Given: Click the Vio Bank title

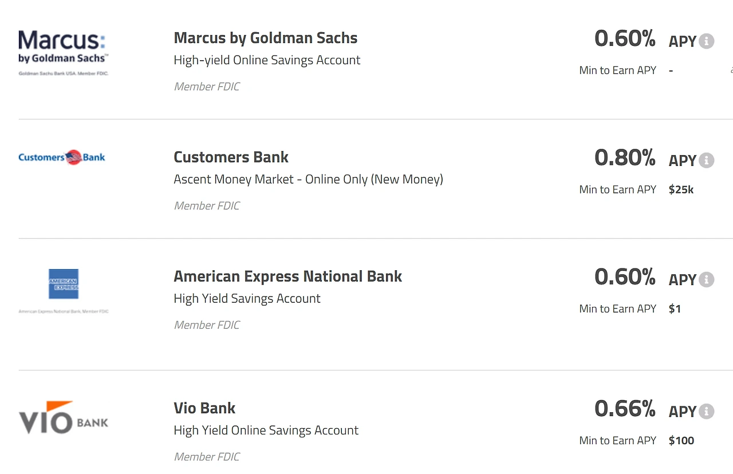Looking at the screenshot, I should tap(204, 408).
